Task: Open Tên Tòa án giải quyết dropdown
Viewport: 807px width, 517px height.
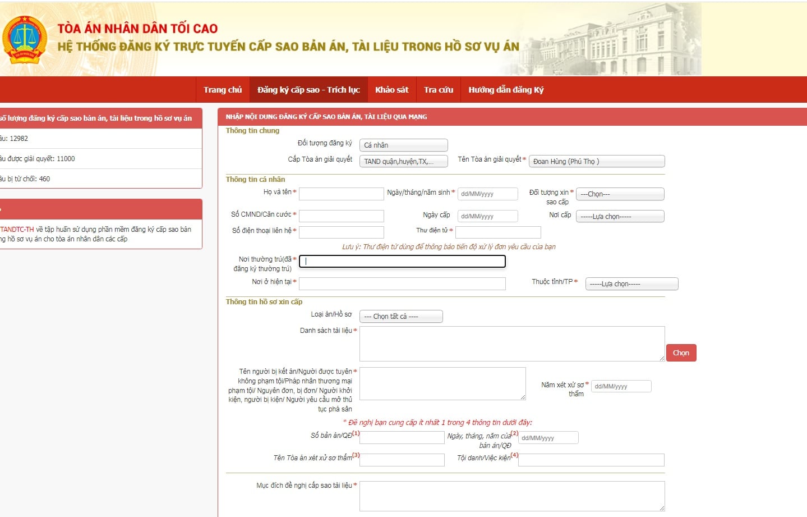Action: tap(597, 161)
